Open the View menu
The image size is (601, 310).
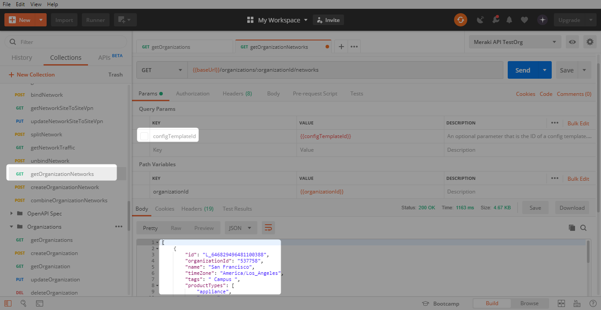[x=36, y=4]
